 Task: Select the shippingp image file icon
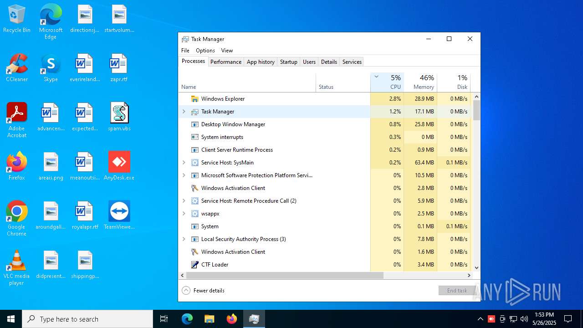tap(85, 265)
